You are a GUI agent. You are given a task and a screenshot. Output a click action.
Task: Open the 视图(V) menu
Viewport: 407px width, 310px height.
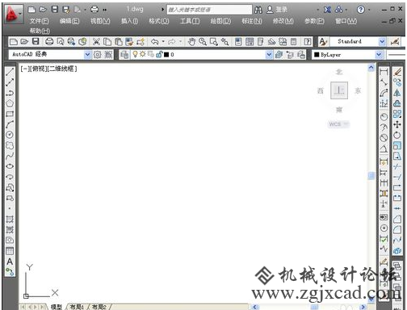point(100,21)
